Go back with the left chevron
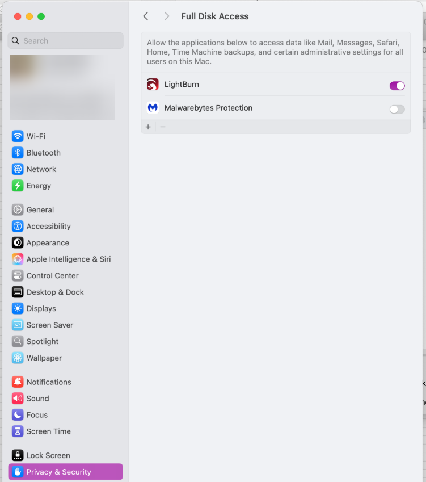Viewport: 426px width, 482px height. tap(146, 16)
